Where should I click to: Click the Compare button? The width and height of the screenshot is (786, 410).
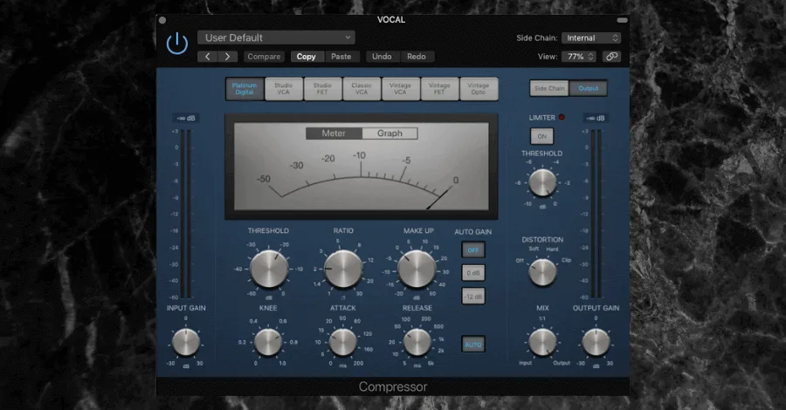pyautogui.click(x=264, y=57)
